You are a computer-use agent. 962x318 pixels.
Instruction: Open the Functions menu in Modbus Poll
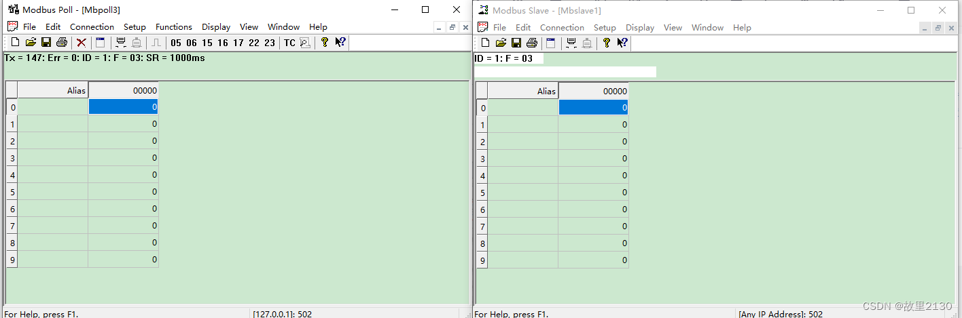pos(174,27)
